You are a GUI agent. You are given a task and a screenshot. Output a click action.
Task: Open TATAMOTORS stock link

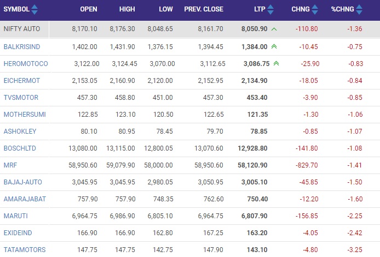(x=25, y=249)
